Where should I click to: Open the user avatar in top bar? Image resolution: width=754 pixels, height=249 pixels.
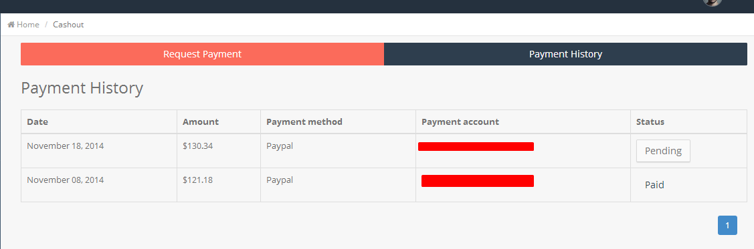[712, 2]
